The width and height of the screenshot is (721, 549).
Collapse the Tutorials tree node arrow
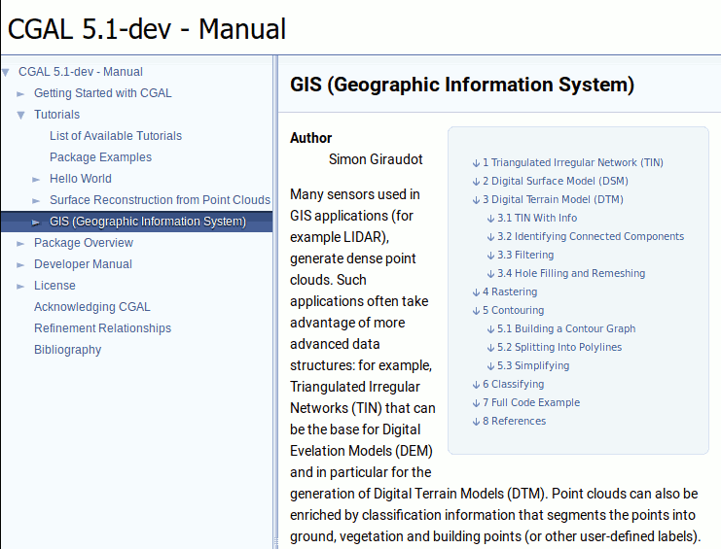pyautogui.click(x=20, y=115)
